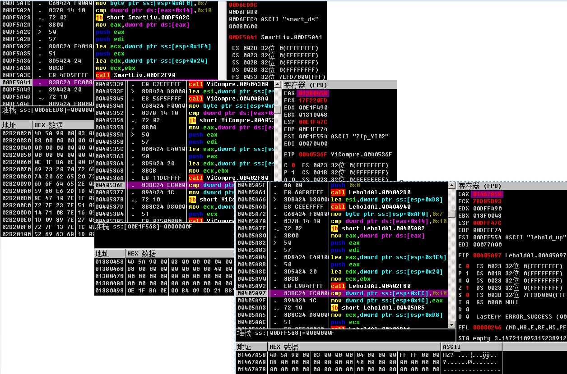The height and width of the screenshot is (374, 567).
Task: Select highlighted address 0040536F in YiCompre disassembly
Action: pos(109,185)
